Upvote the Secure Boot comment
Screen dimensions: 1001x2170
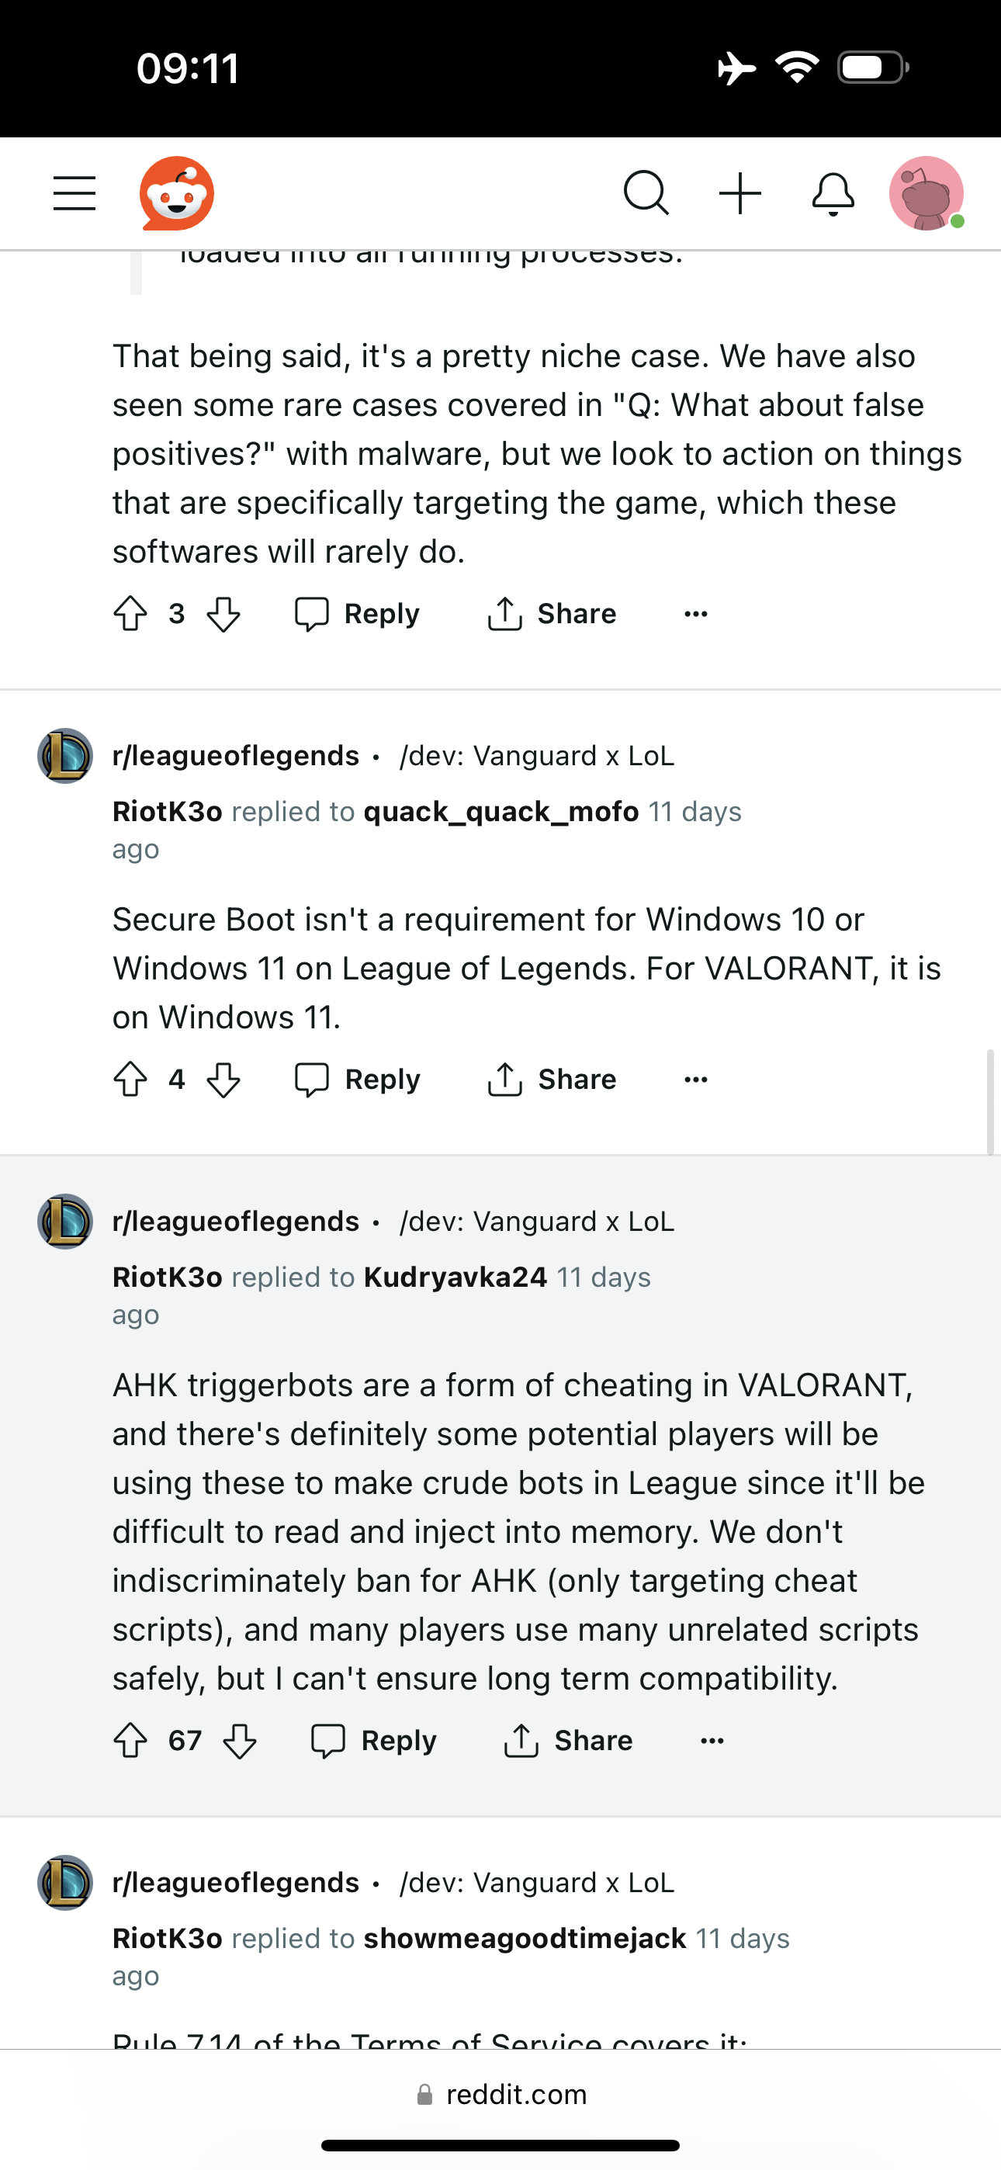click(x=130, y=1079)
